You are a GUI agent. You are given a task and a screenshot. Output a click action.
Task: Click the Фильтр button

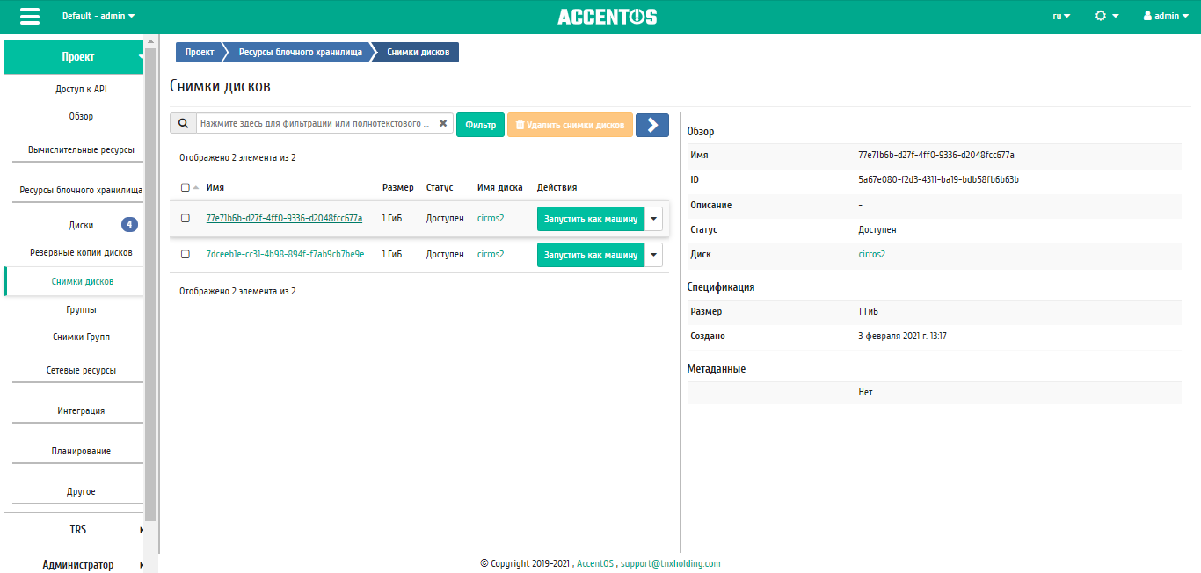tap(480, 125)
